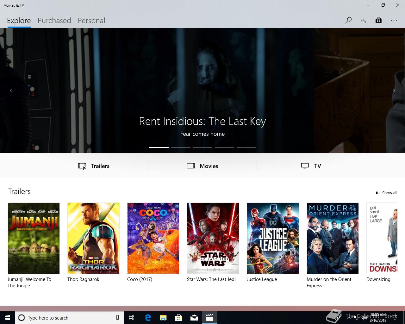Click Star Wars: The Last Jedi title text

(211, 279)
